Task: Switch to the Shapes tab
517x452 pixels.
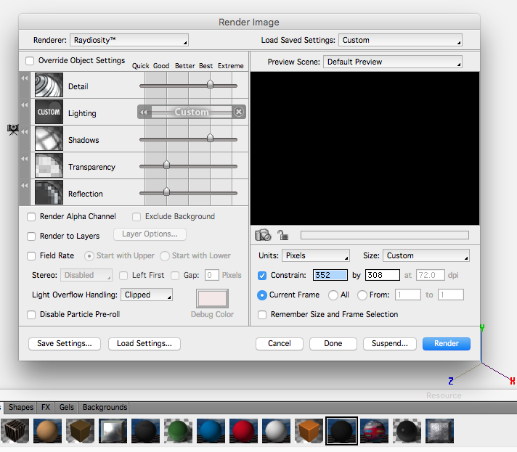Action: (21, 407)
